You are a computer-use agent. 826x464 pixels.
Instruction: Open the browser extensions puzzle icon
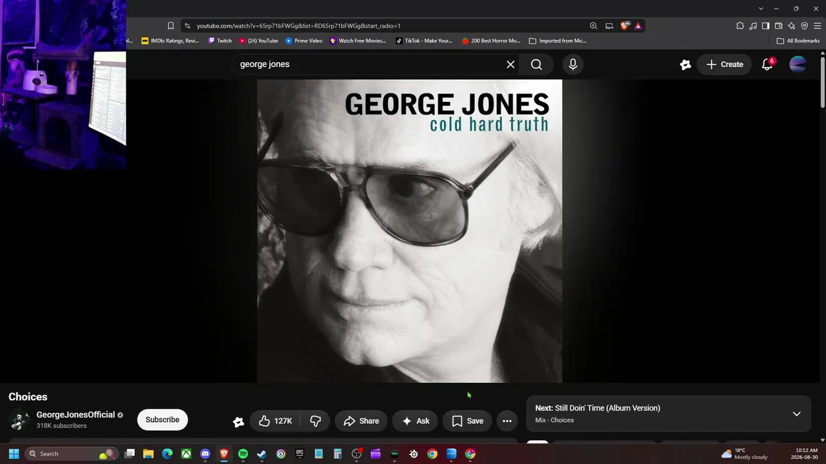(x=740, y=26)
